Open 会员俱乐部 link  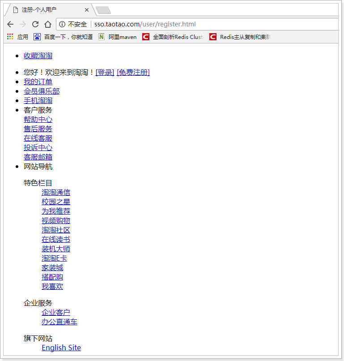coord(42,91)
